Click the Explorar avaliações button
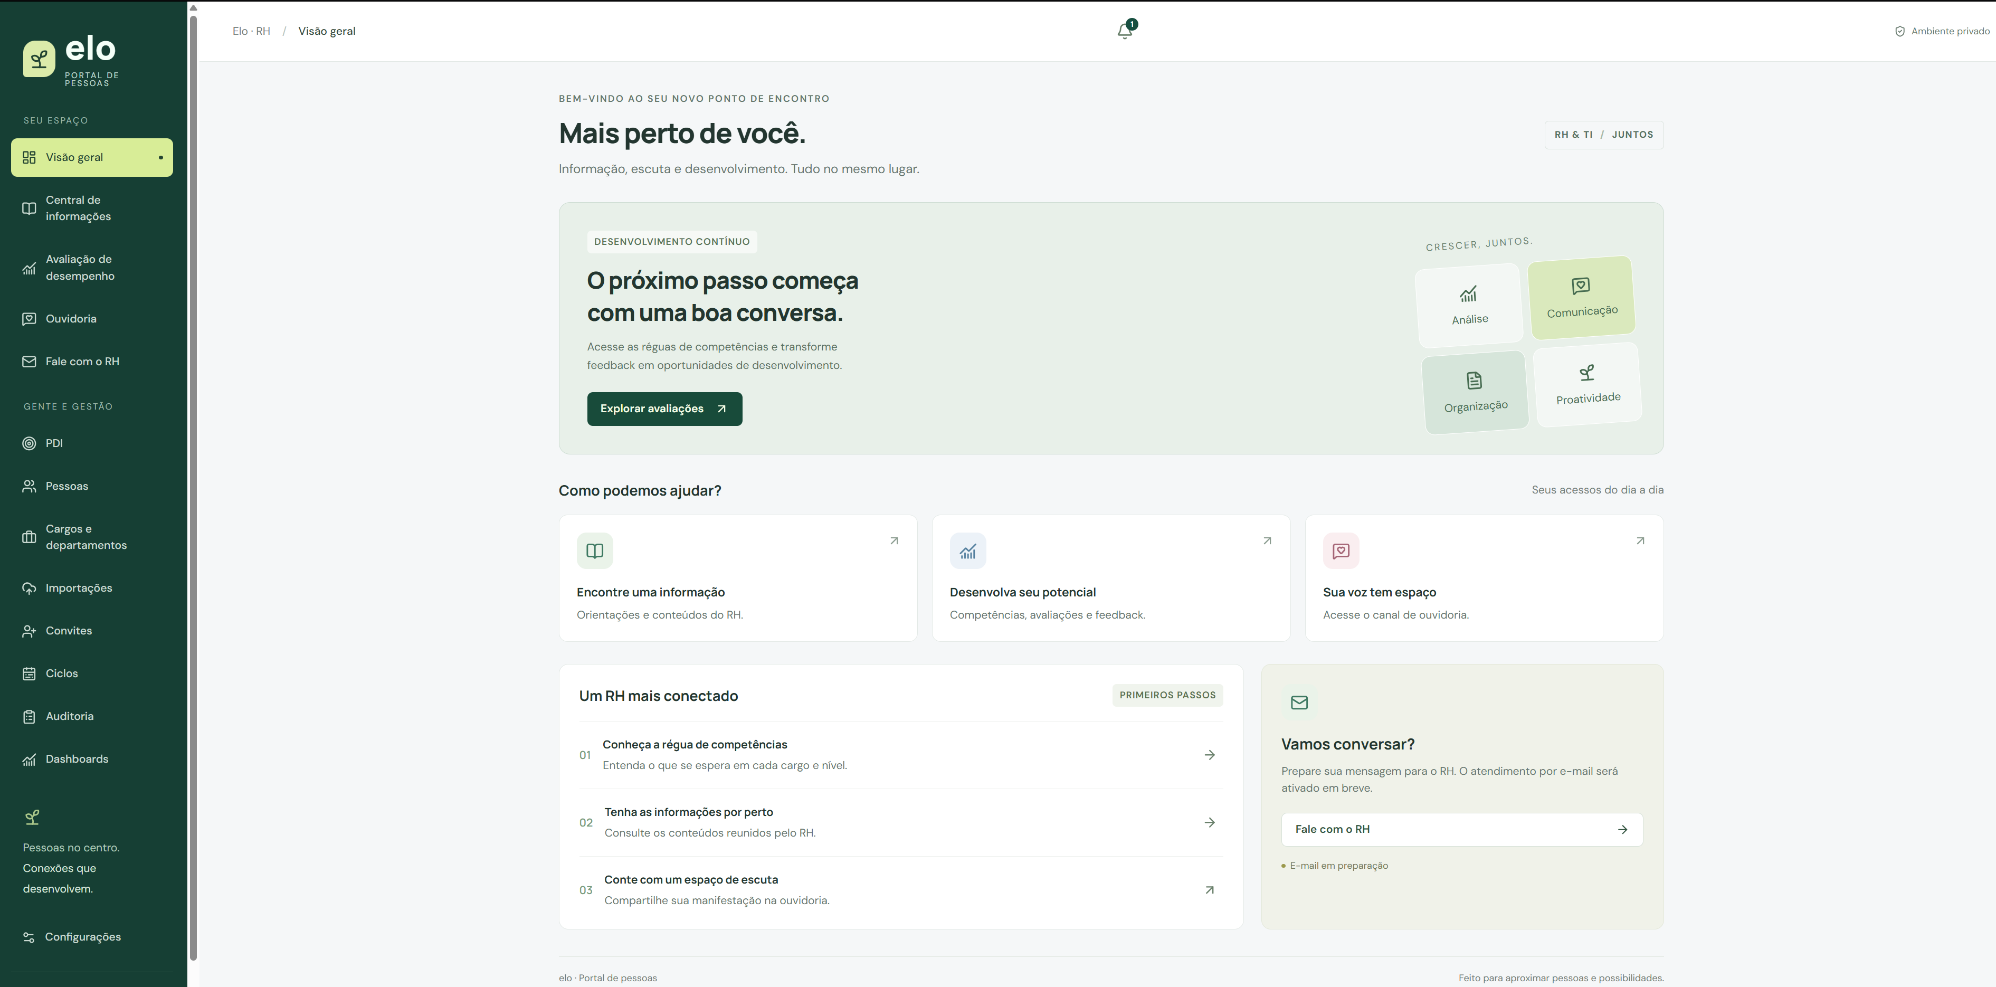Viewport: 1996px width, 987px height. point(664,409)
